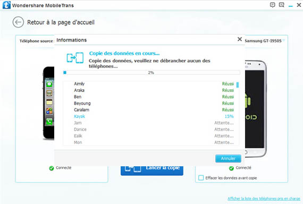
Task: Click the 15% status for Kayak
Action: click(x=229, y=116)
